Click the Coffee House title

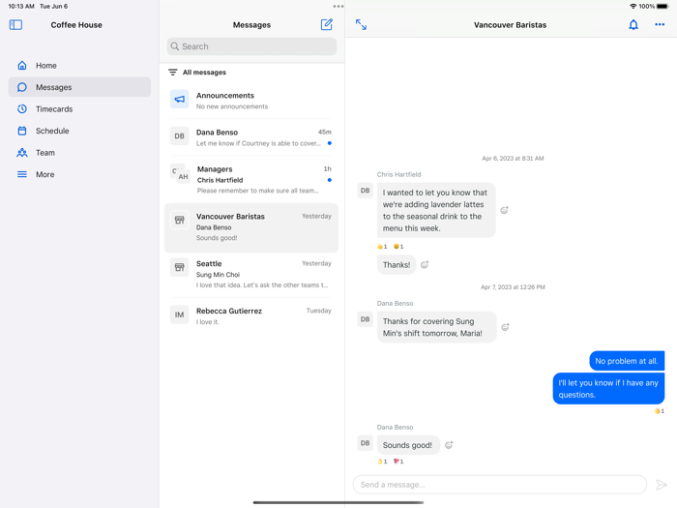point(76,25)
